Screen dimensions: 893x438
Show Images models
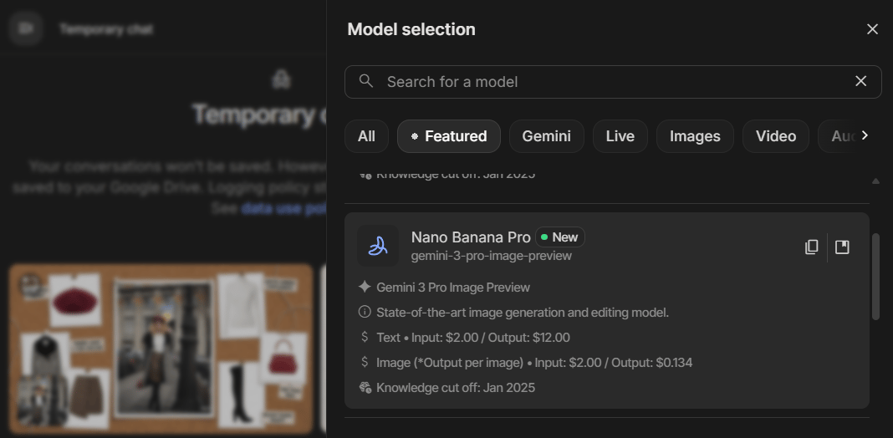695,136
